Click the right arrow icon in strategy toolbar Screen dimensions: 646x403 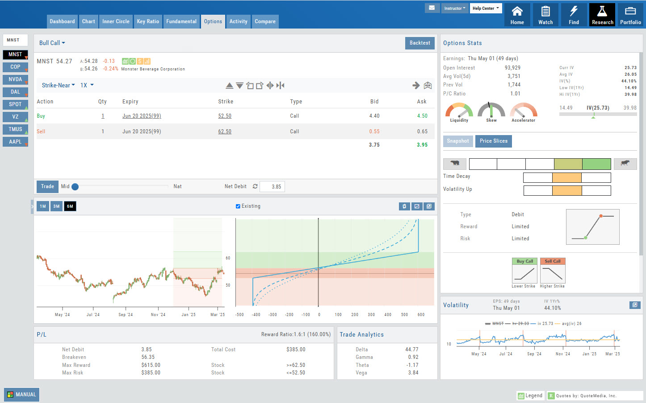point(416,85)
